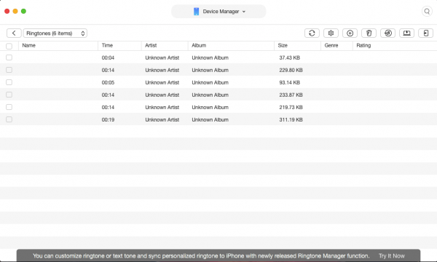Click the Send to iTunes icon
437x262 pixels.
[x=387, y=33]
